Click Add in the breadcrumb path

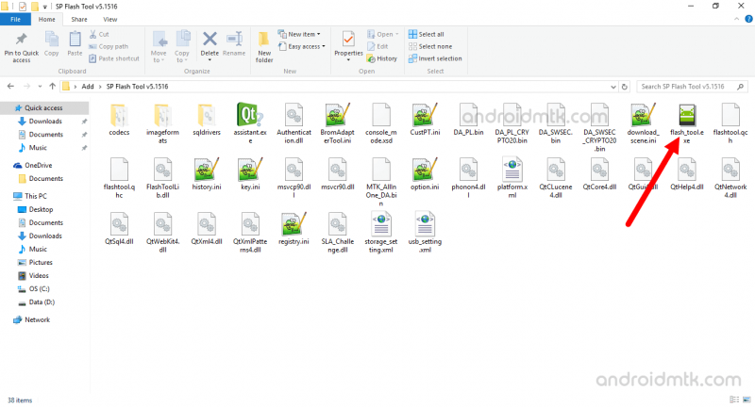[88, 87]
